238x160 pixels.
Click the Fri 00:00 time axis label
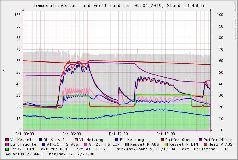[25, 134]
